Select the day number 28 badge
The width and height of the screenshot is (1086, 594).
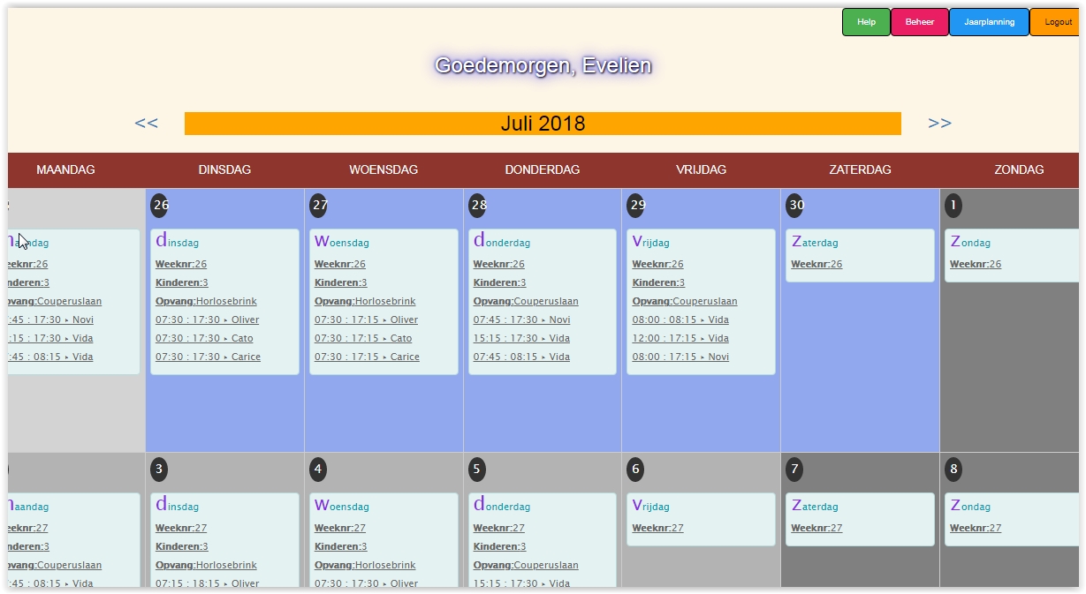pyautogui.click(x=478, y=206)
